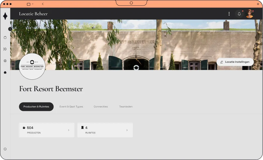Screen dimensions: 263x160
Task: Switch to the Teamleden tab
Action: pyautogui.click(x=126, y=107)
